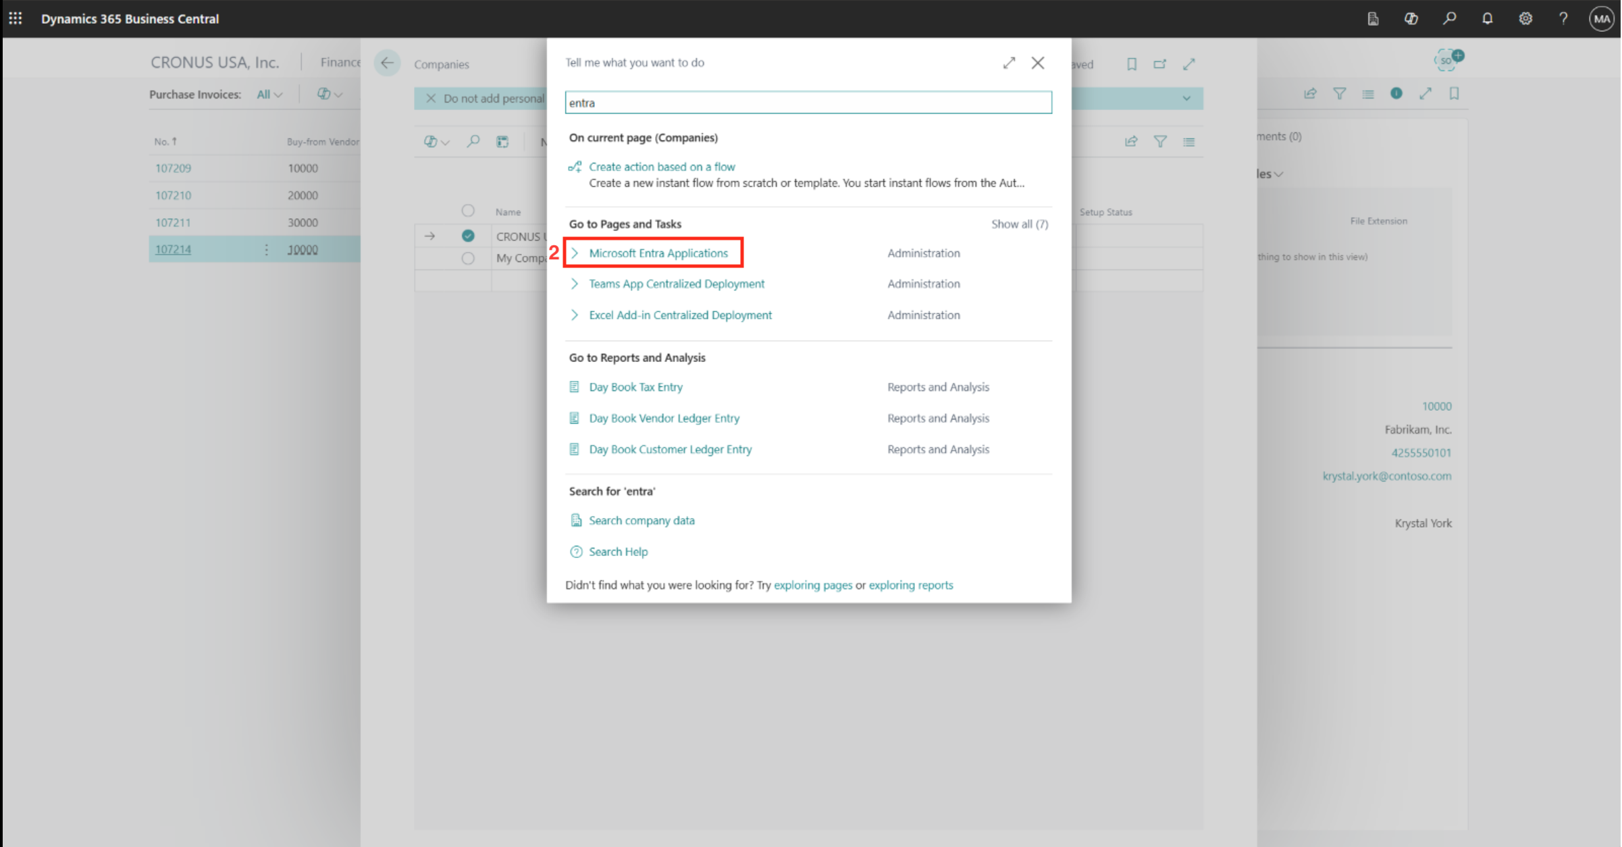
Task: Sort by the No. column header
Action: pyautogui.click(x=165, y=141)
